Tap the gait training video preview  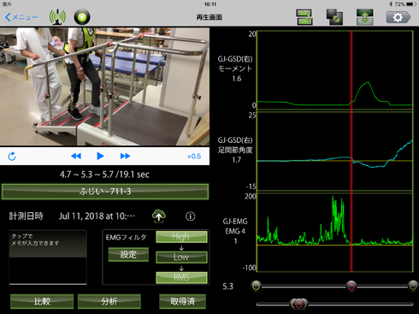coord(104,86)
